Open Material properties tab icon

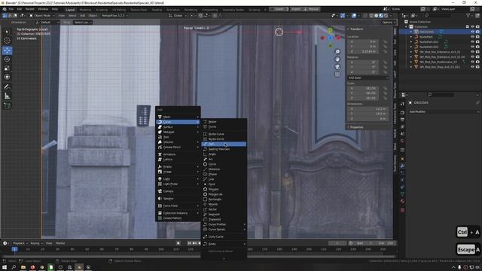[402, 201]
